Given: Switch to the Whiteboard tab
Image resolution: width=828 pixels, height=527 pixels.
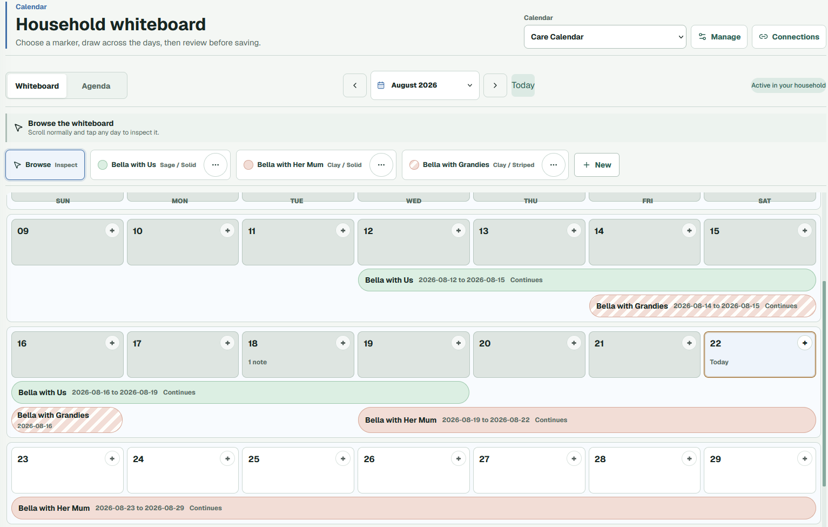Looking at the screenshot, I should click(37, 86).
